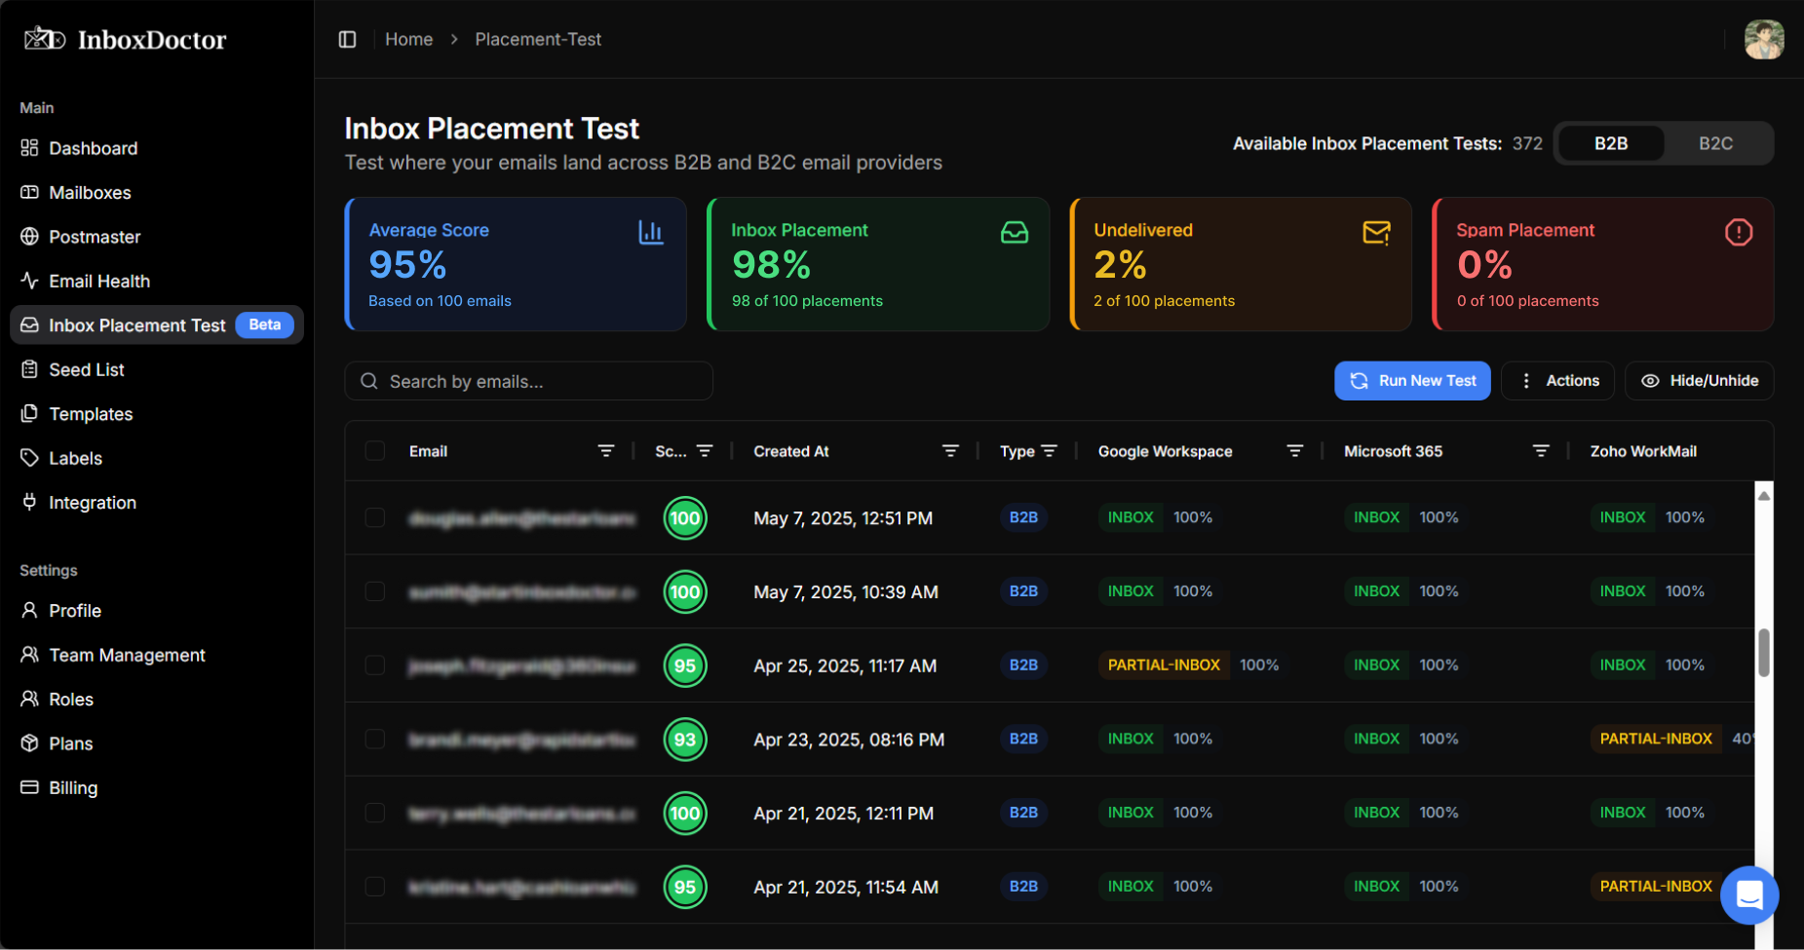This screenshot has height=950, width=1804.
Task: Click the Run New Test button
Action: 1412,381
